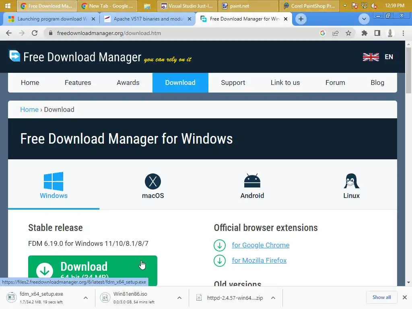Toggle the browser side panel

coord(377,33)
